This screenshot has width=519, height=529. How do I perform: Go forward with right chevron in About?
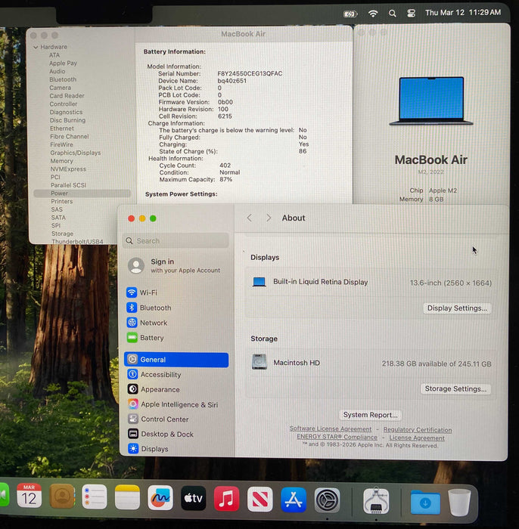pos(269,218)
